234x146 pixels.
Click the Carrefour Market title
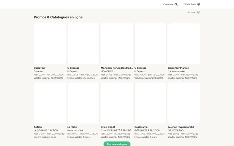[178, 68]
